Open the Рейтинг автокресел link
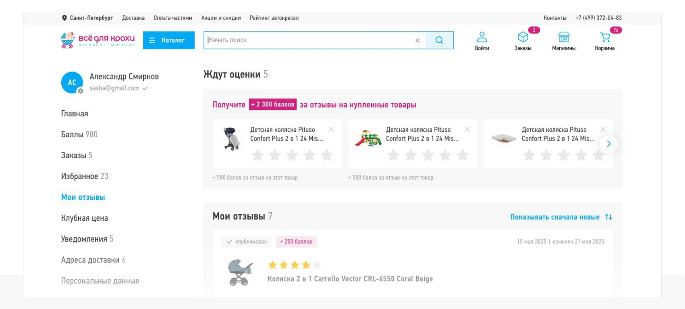685x309 pixels. pyautogui.click(x=274, y=18)
